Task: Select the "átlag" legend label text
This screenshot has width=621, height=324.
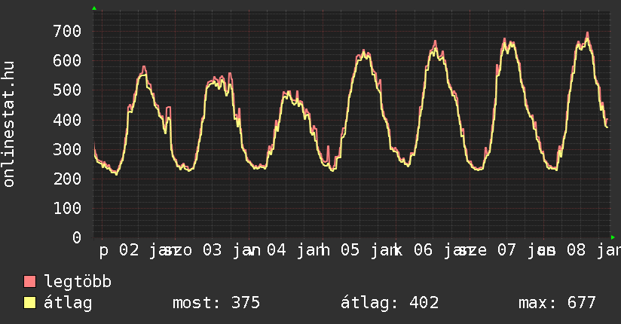Action: (68, 304)
